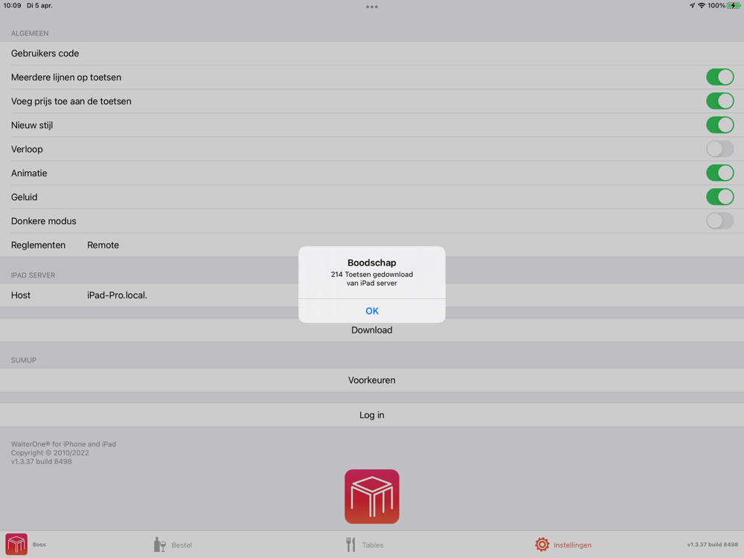Image resolution: width=744 pixels, height=558 pixels.
Task: Enable Donkere modus switch
Action: coord(719,221)
